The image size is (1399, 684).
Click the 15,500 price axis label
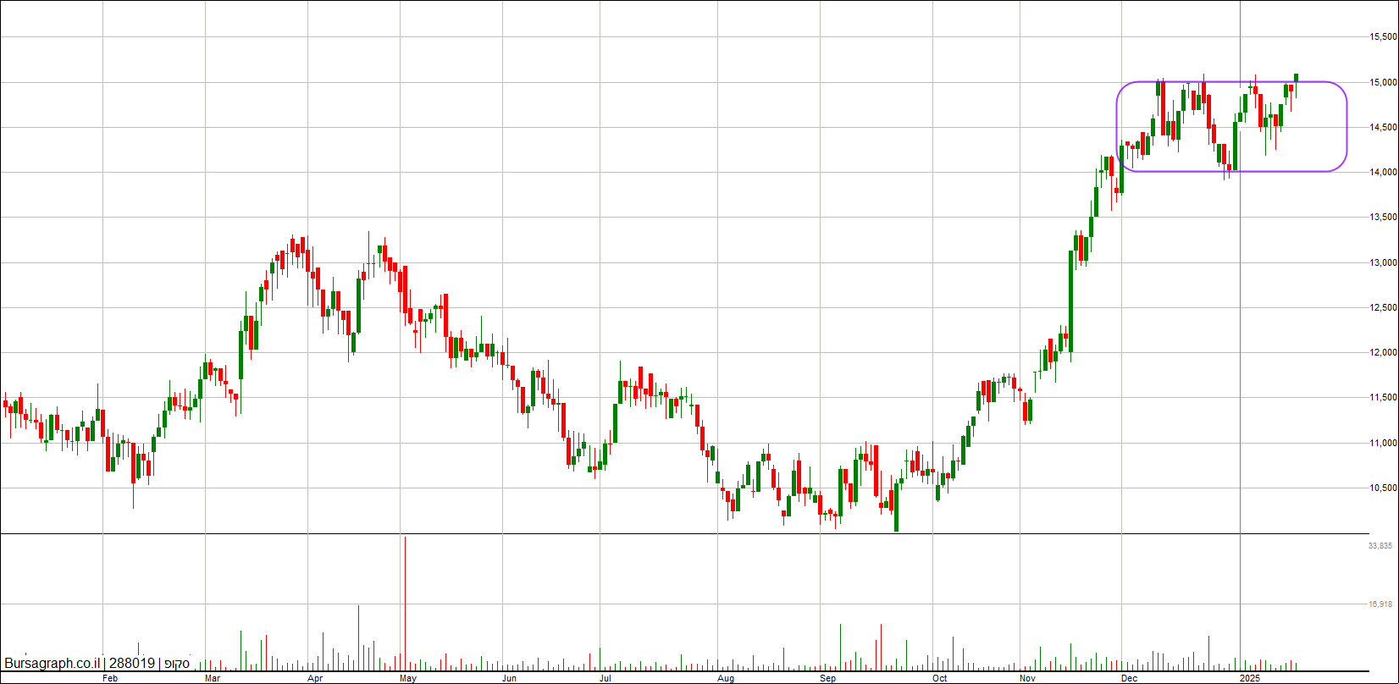pyautogui.click(x=1383, y=37)
